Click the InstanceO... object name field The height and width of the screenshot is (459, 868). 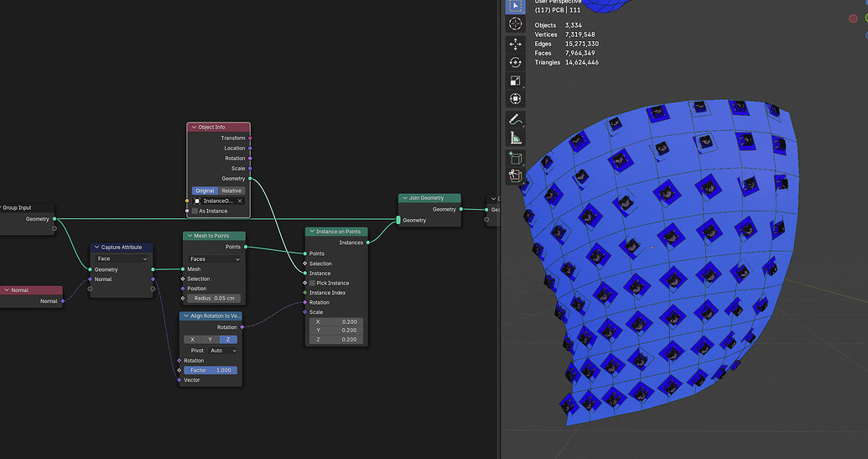click(x=218, y=201)
